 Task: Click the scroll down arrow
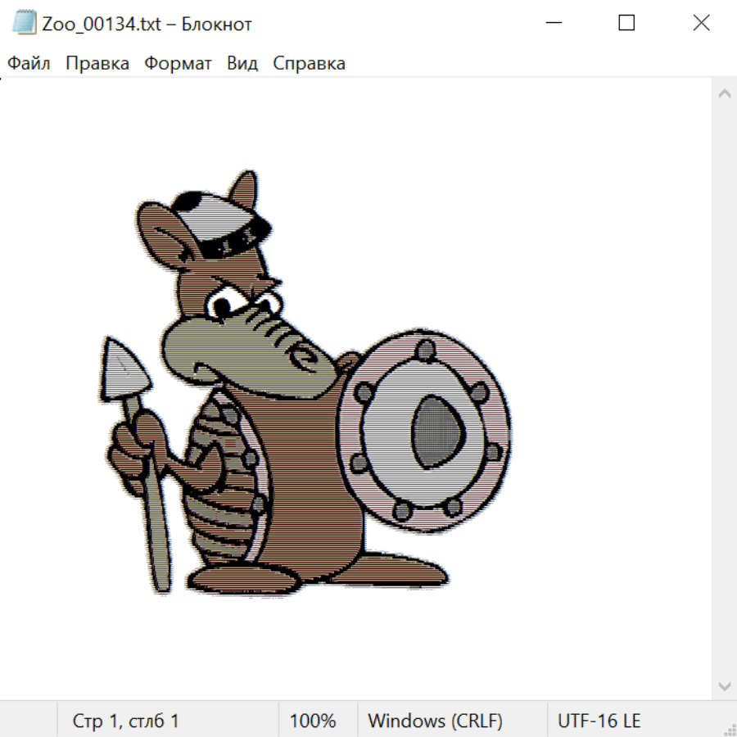click(724, 685)
